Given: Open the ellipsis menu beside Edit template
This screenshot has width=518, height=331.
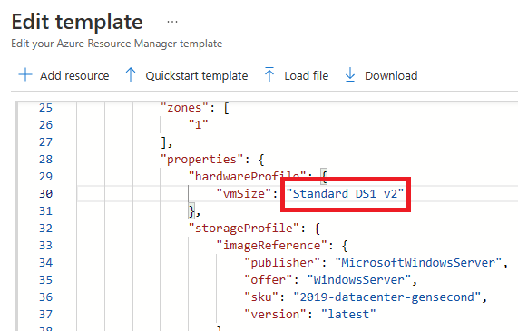Looking at the screenshot, I should click(172, 22).
